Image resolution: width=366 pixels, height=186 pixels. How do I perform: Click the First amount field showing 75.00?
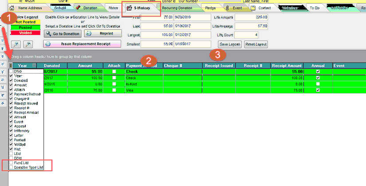(x=157, y=17)
